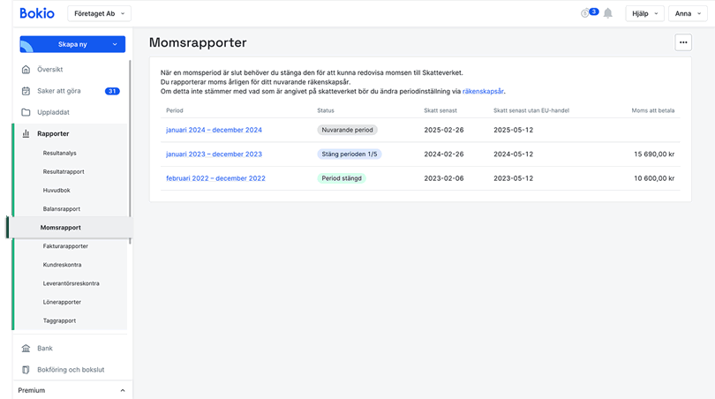Open Fakturarapporter
This screenshot has width=715, height=399.
pos(65,246)
